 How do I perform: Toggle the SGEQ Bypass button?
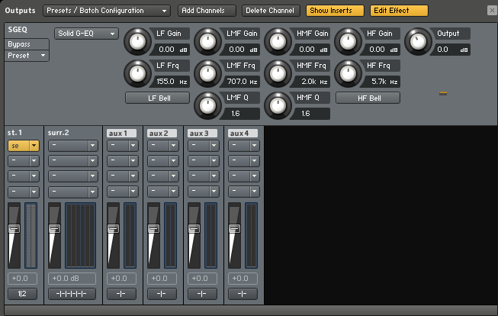(27, 44)
